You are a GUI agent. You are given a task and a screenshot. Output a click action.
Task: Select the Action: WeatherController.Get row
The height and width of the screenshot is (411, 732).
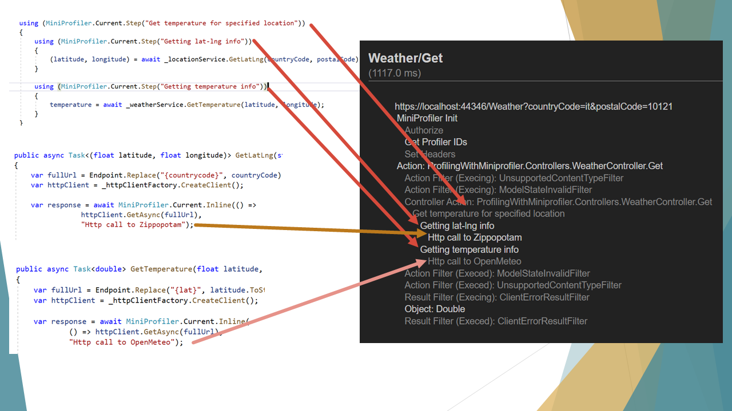point(530,166)
